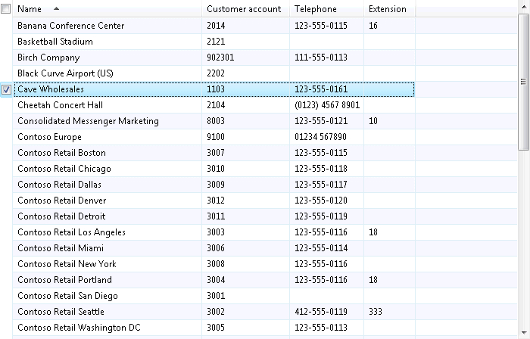Click the Cave Wholesales name cell
The height and width of the screenshot is (339, 530).
click(x=108, y=89)
